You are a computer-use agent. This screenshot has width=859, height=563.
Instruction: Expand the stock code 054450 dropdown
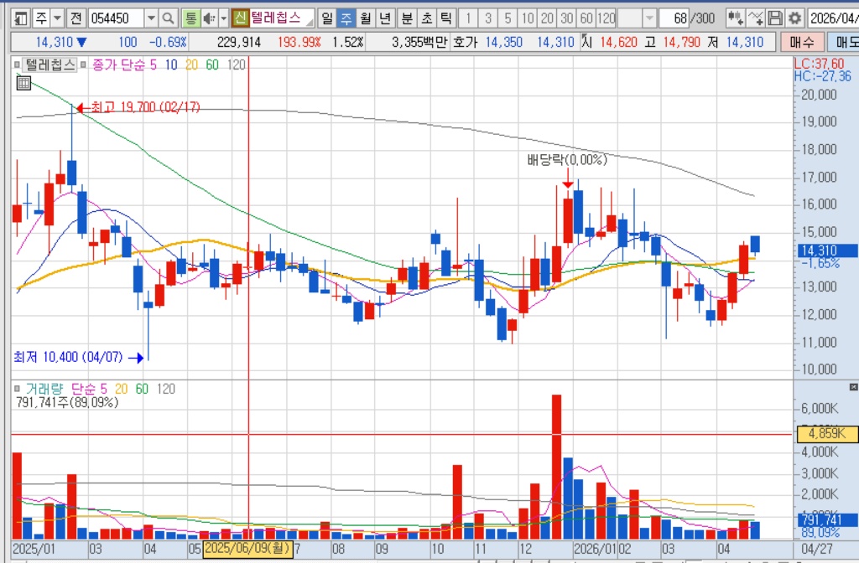(151, 18)
